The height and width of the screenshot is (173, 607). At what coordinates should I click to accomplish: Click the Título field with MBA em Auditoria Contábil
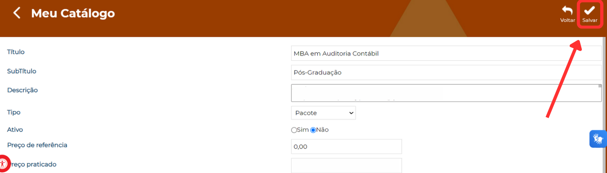point(446,53)
